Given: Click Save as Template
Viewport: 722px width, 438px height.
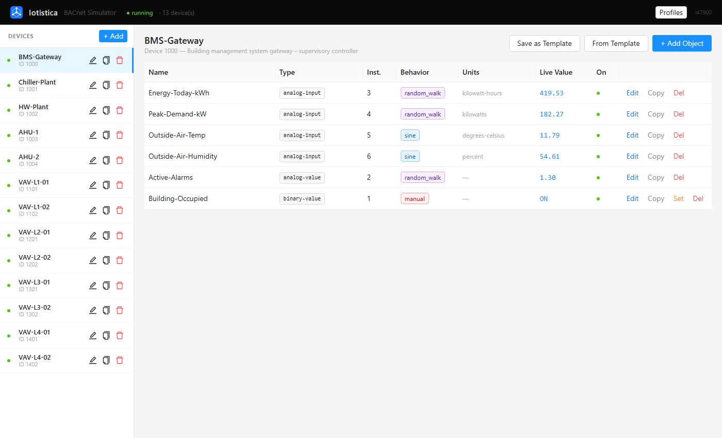Looking at the screenshot, I should tap(544, 43).
